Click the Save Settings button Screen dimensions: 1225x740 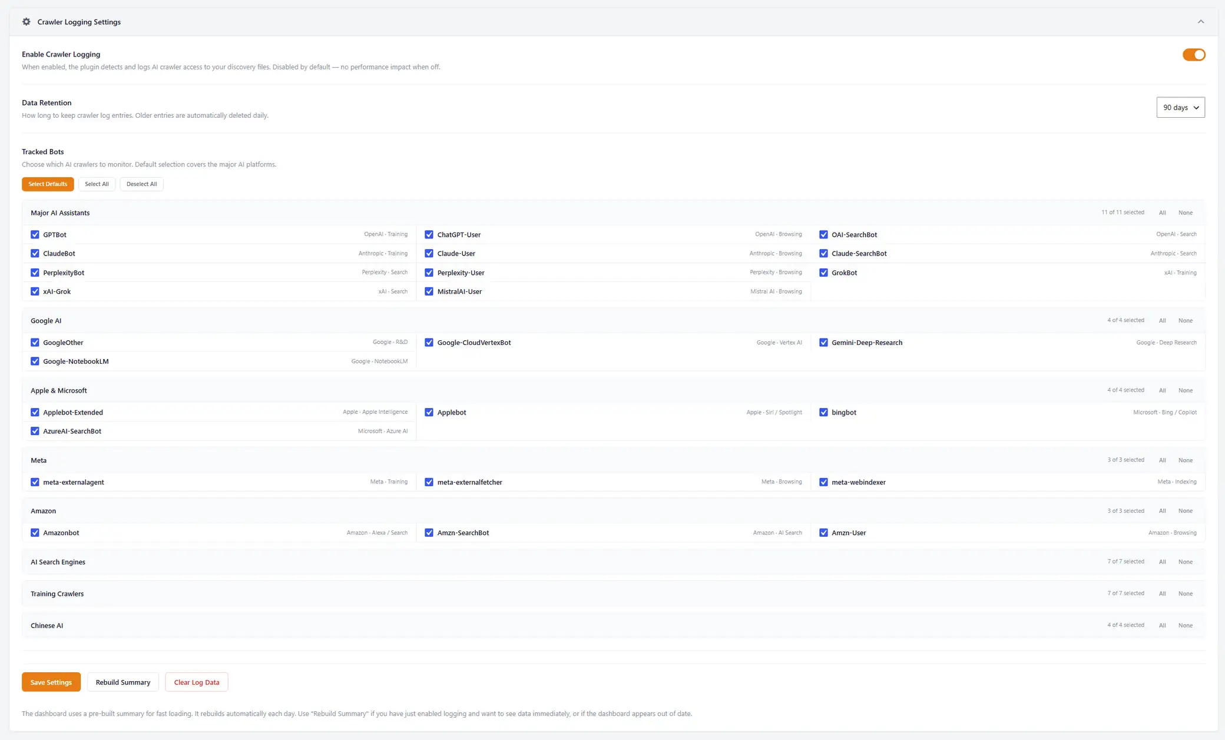(51, 682)
